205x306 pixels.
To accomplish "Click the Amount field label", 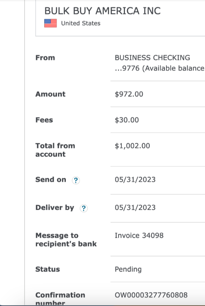I will point(50,94).
